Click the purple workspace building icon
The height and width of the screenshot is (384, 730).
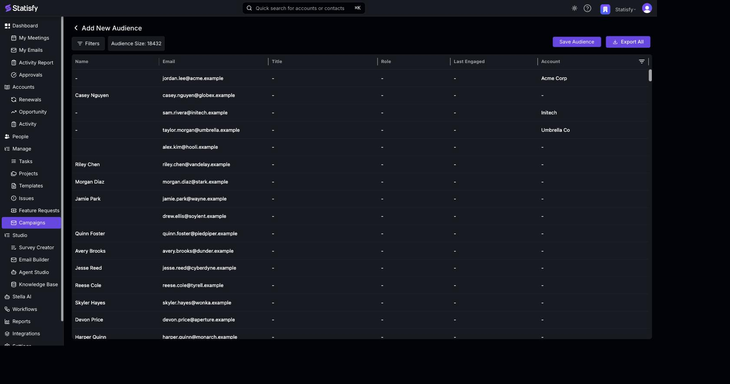coord(605,9)
